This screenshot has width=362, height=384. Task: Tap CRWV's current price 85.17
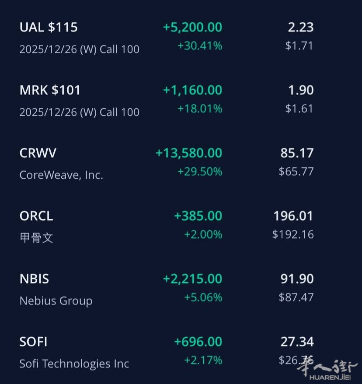click(x=297, y=153)
